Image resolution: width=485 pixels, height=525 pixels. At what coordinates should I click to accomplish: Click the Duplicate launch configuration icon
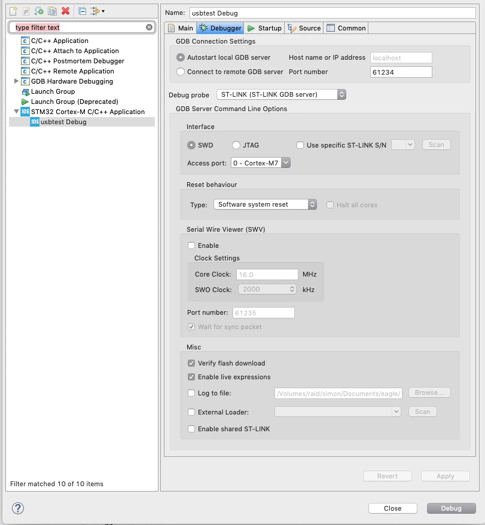point(52,11)
